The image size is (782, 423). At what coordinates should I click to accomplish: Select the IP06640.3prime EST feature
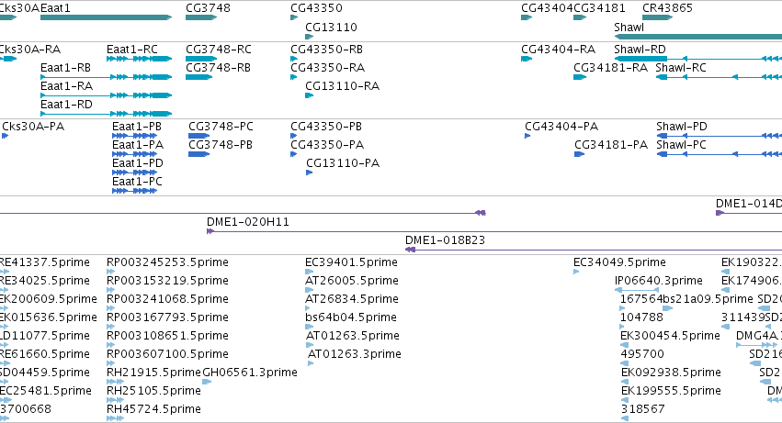[x=637, y=290]
